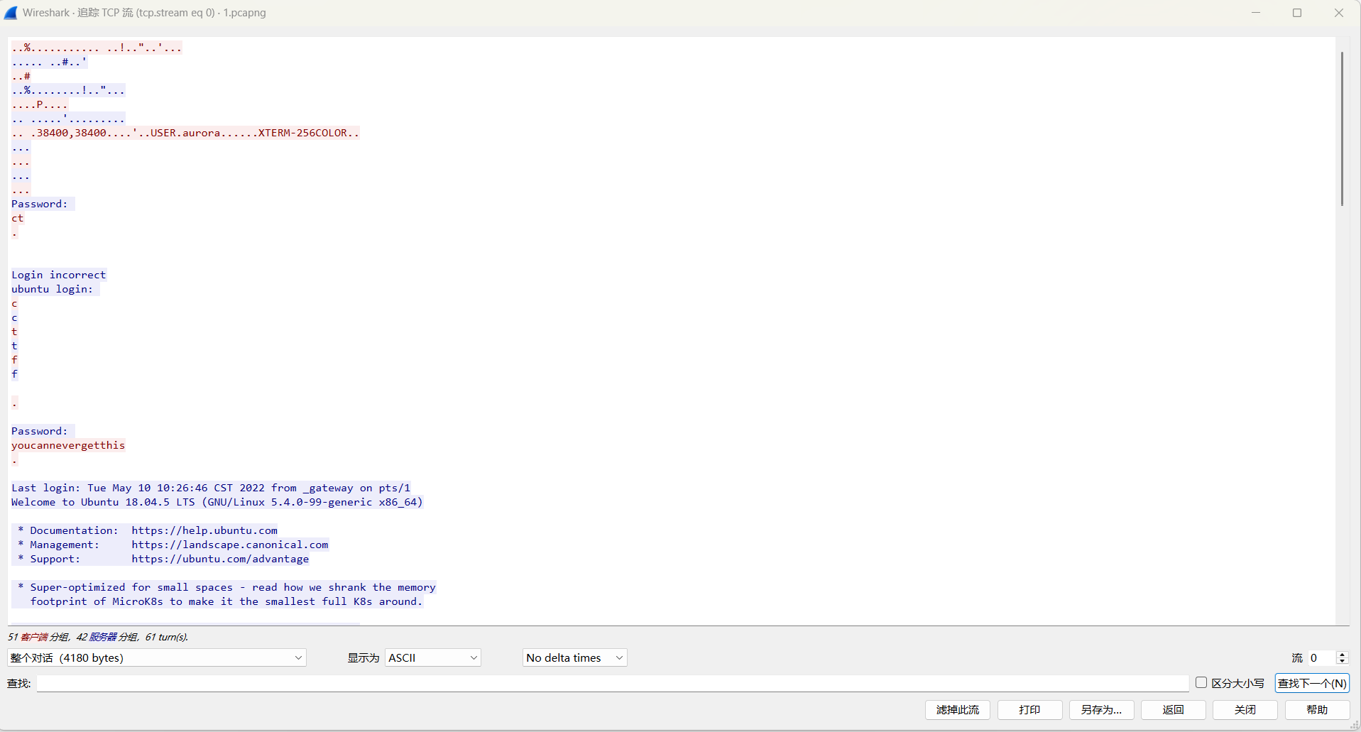Click the vertical scrollbar thumb of stream content

pyautogui.click(x=1342, y=129)
